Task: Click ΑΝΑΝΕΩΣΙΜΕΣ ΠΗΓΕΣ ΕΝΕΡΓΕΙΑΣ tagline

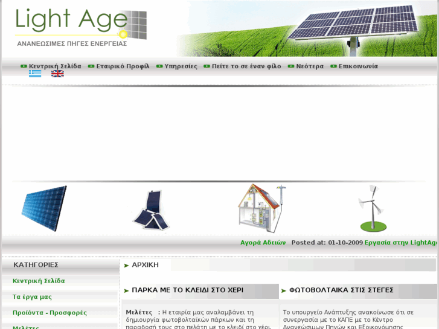Action: coord(72,43)
